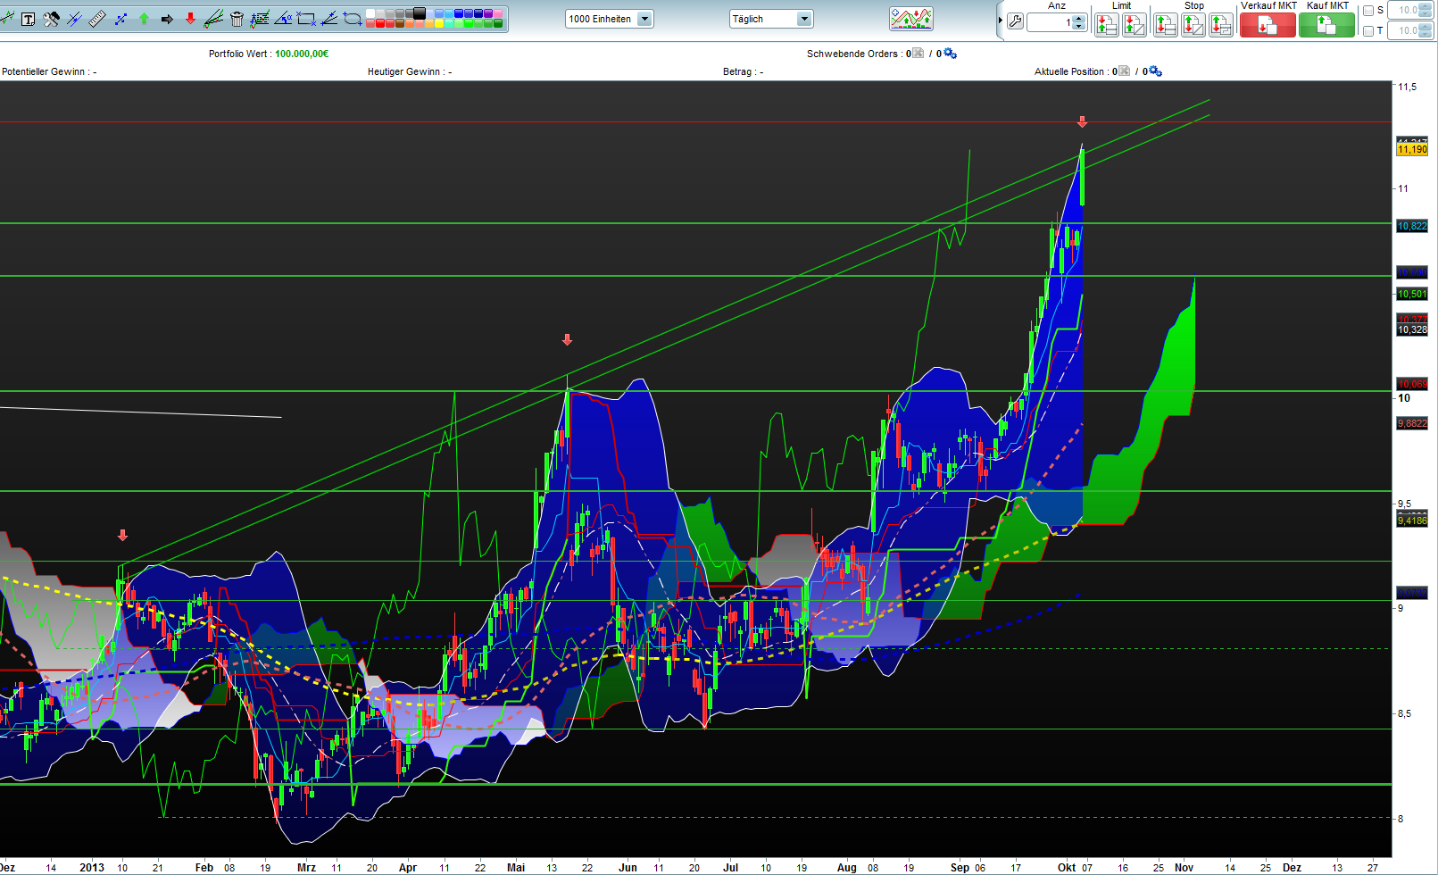This screenshot has height=875, width=1438.
Task: Click the red Verkauf MKT sell button
Action: (x=1267, y=25)
